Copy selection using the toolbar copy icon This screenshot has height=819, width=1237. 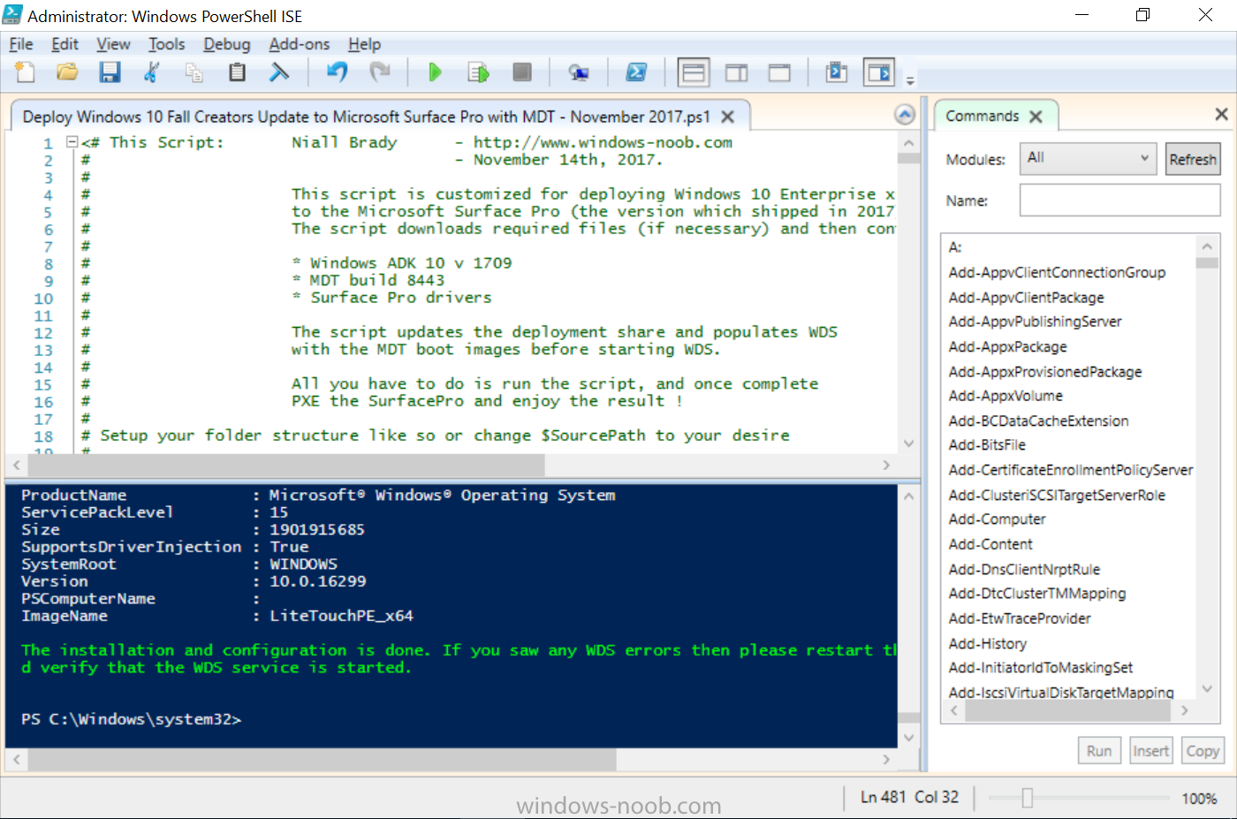point(194,72)
